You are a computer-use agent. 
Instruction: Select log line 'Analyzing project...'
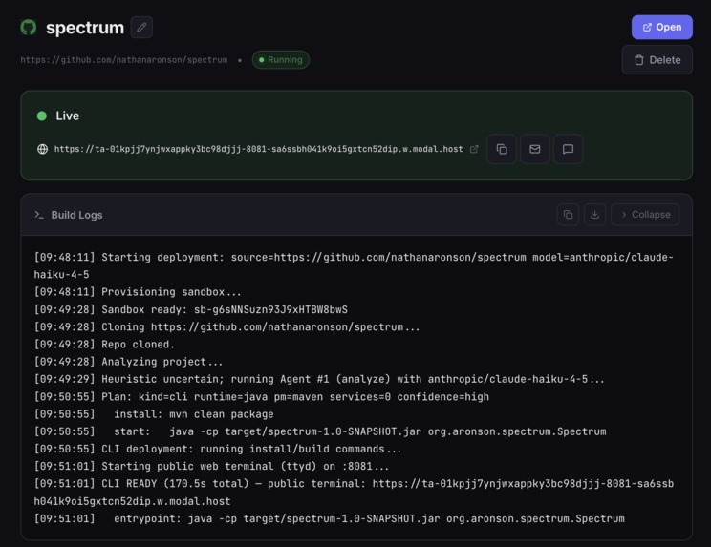click(x=128, y=362)
